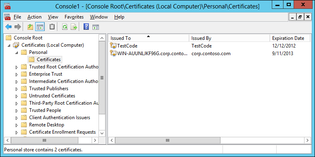Collapse the Personal store node
This screenshot has width=315, height=157.
(17, 53)
